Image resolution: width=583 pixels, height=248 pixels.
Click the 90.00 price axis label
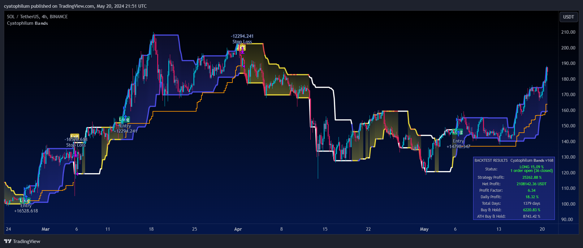(x=567, y=219)
